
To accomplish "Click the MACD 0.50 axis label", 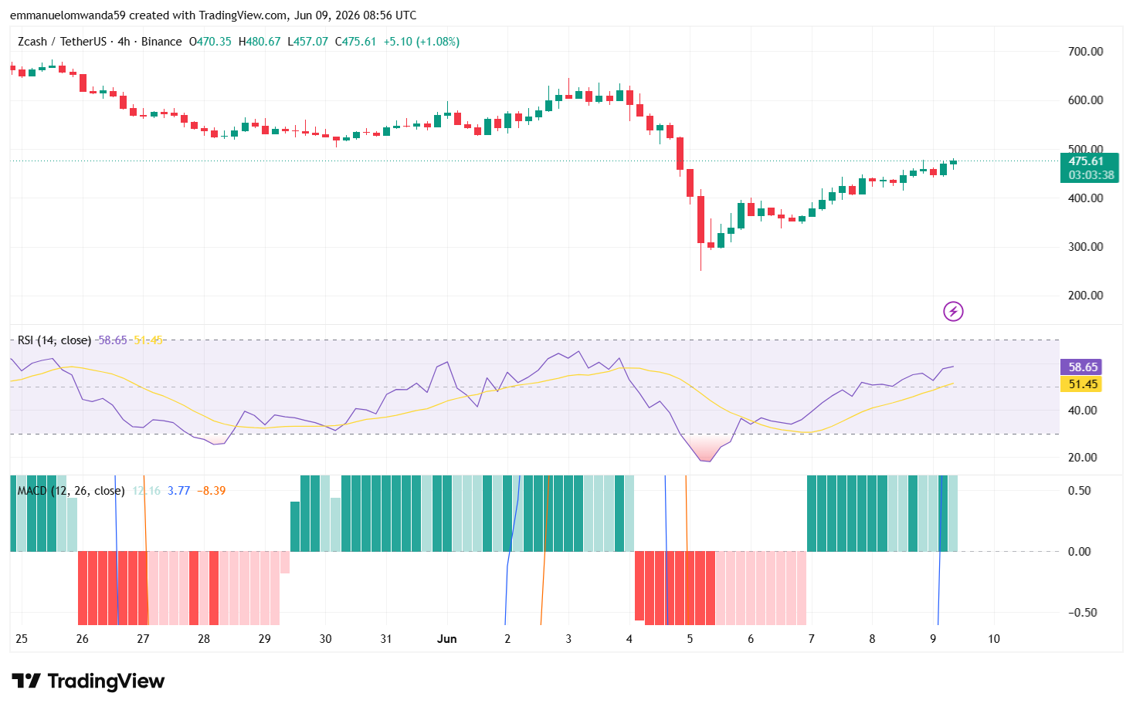I will (x=1079, y=491).
